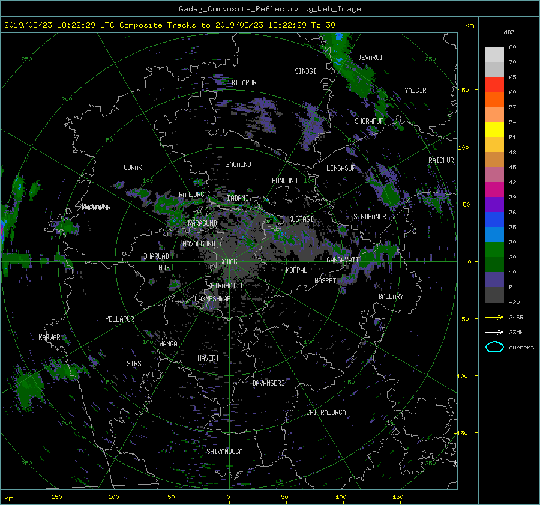The height and width of the screenshot is (505, 540).
Task: Click the 23MN white arrow legend icon
Action: pos(494,332)
